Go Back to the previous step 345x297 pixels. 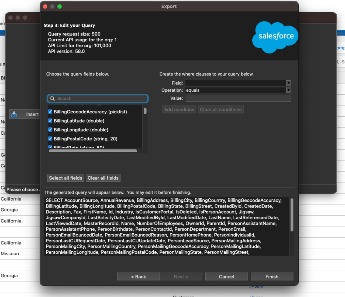[x=139, y=277]
